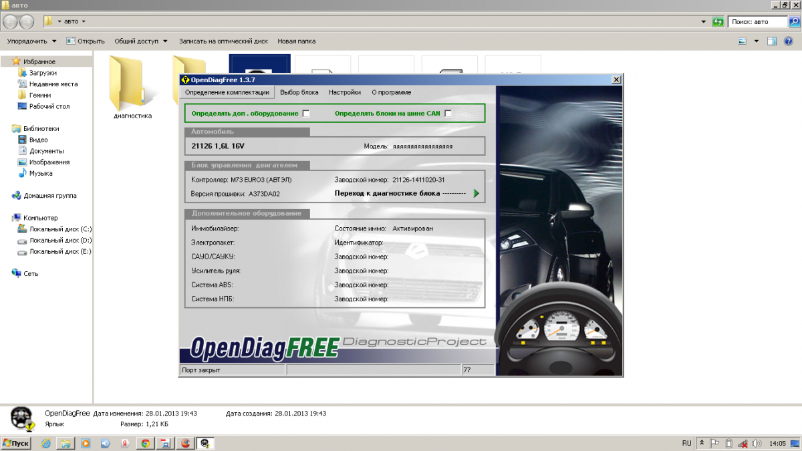Open Yandex icon on taskbar
Viewport: 802px width, 451px height.
pyautogui.click(x=125, y=443)
